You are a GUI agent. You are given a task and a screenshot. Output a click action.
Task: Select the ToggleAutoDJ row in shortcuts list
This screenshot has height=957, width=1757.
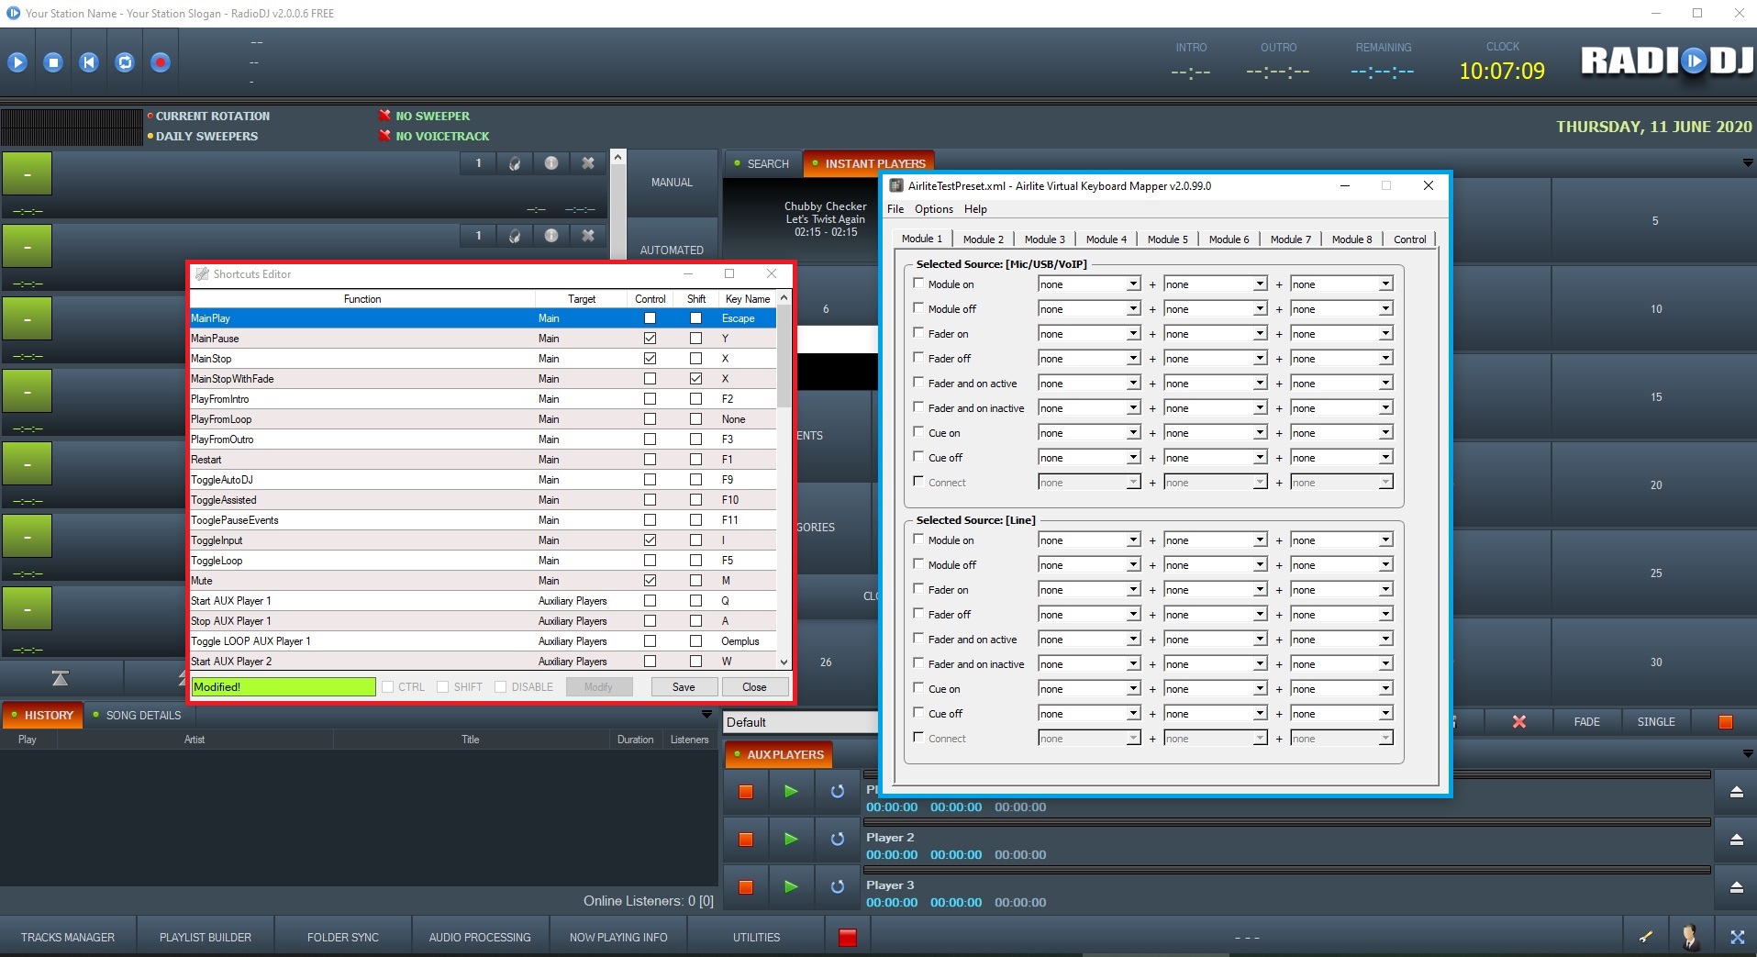pyautogui.click(x=362, y=480)
